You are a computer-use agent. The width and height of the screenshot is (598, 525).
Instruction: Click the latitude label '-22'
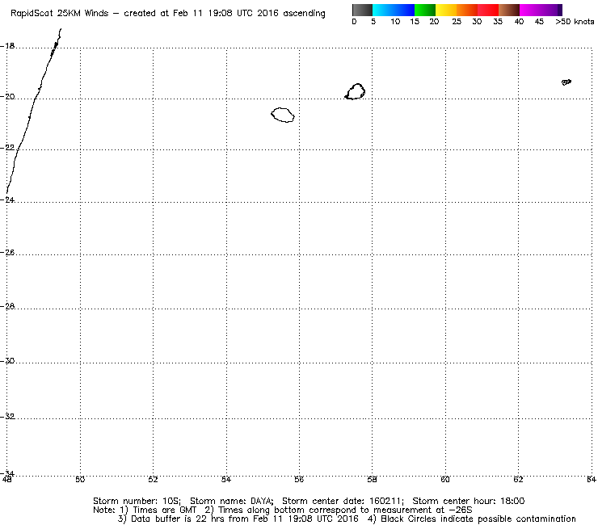pos(7,148)
